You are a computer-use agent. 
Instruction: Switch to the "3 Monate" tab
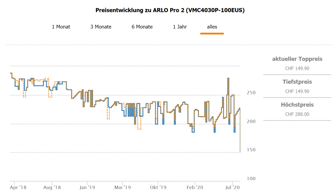pos(101,27)
